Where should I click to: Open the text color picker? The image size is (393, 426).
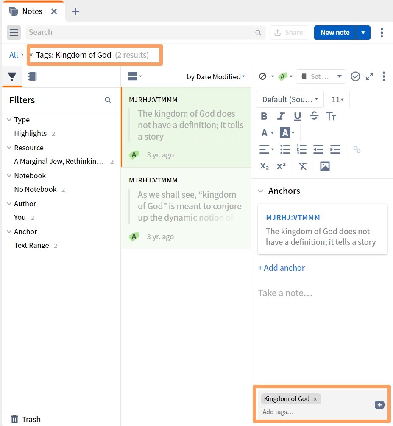click(268, 133)
